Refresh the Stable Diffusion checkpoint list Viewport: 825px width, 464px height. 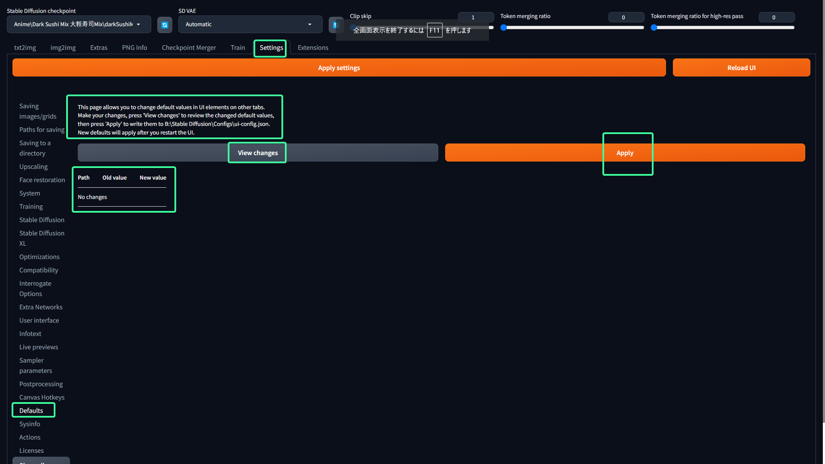165,25
